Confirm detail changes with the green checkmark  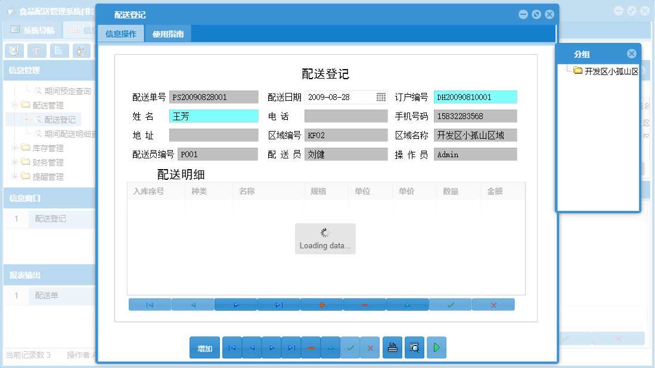(450, 304)
